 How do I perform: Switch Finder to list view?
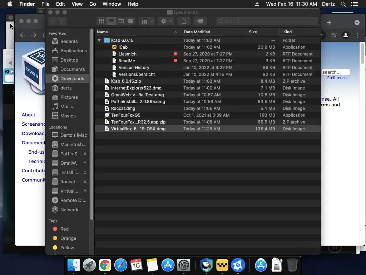point(111,21)
